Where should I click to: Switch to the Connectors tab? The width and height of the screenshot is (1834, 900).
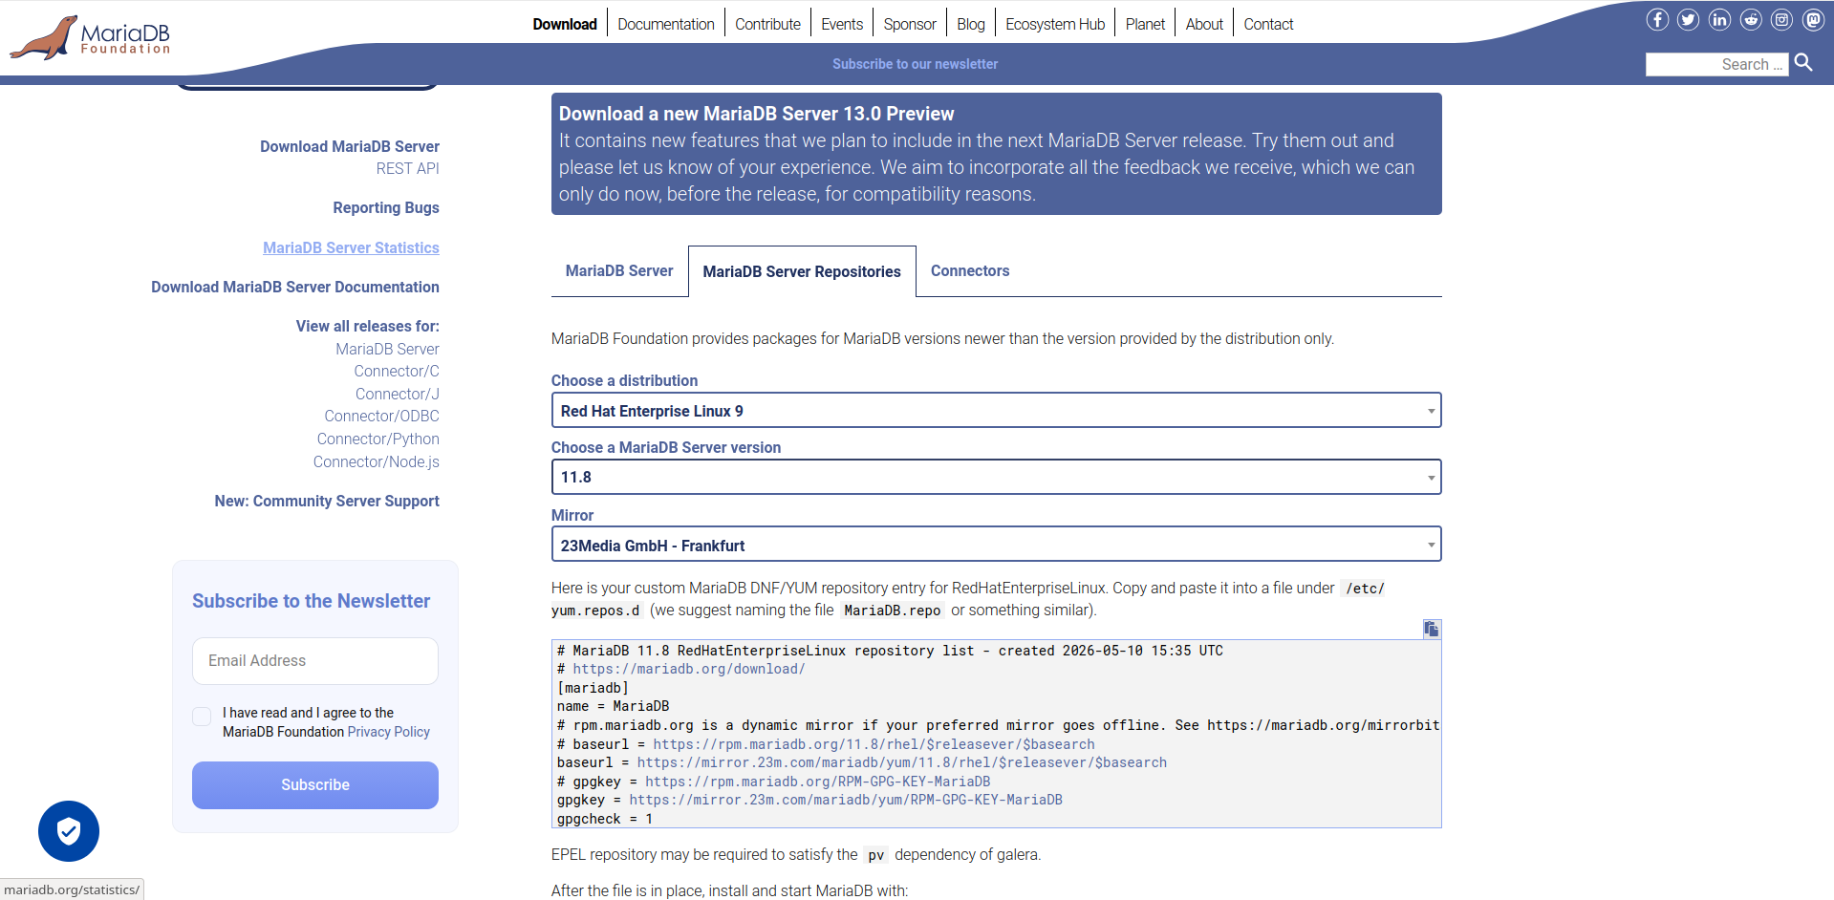click(x=970, y=271)
